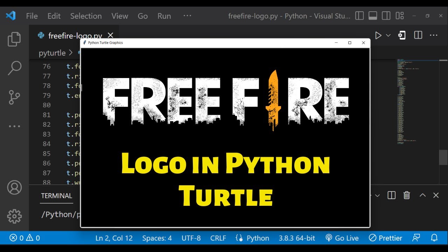Open the View menu

point(120,16)
